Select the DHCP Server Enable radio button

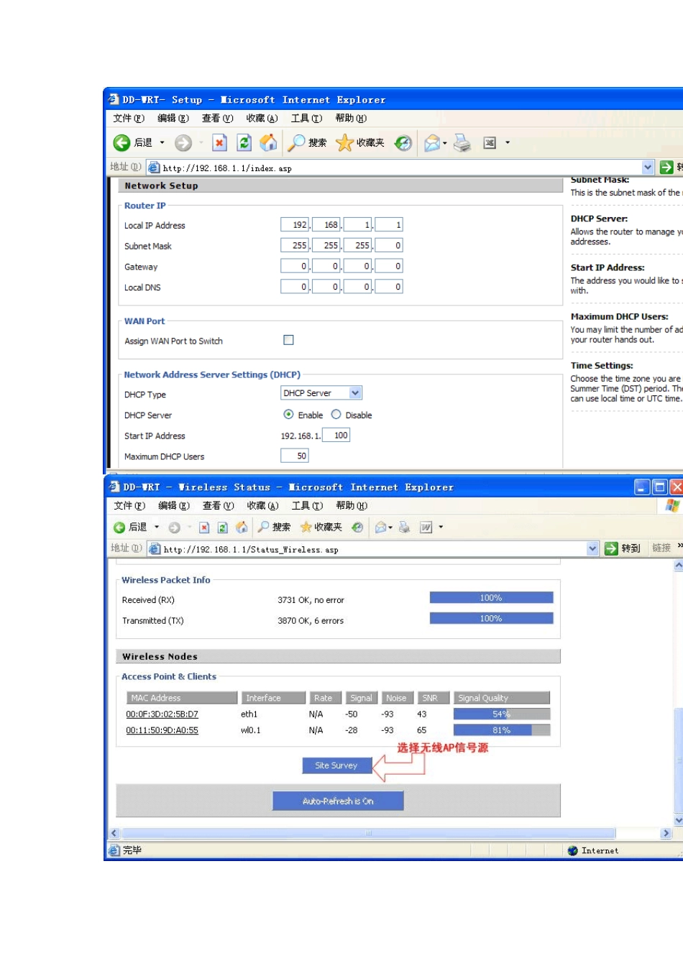[x=288, y=415]
